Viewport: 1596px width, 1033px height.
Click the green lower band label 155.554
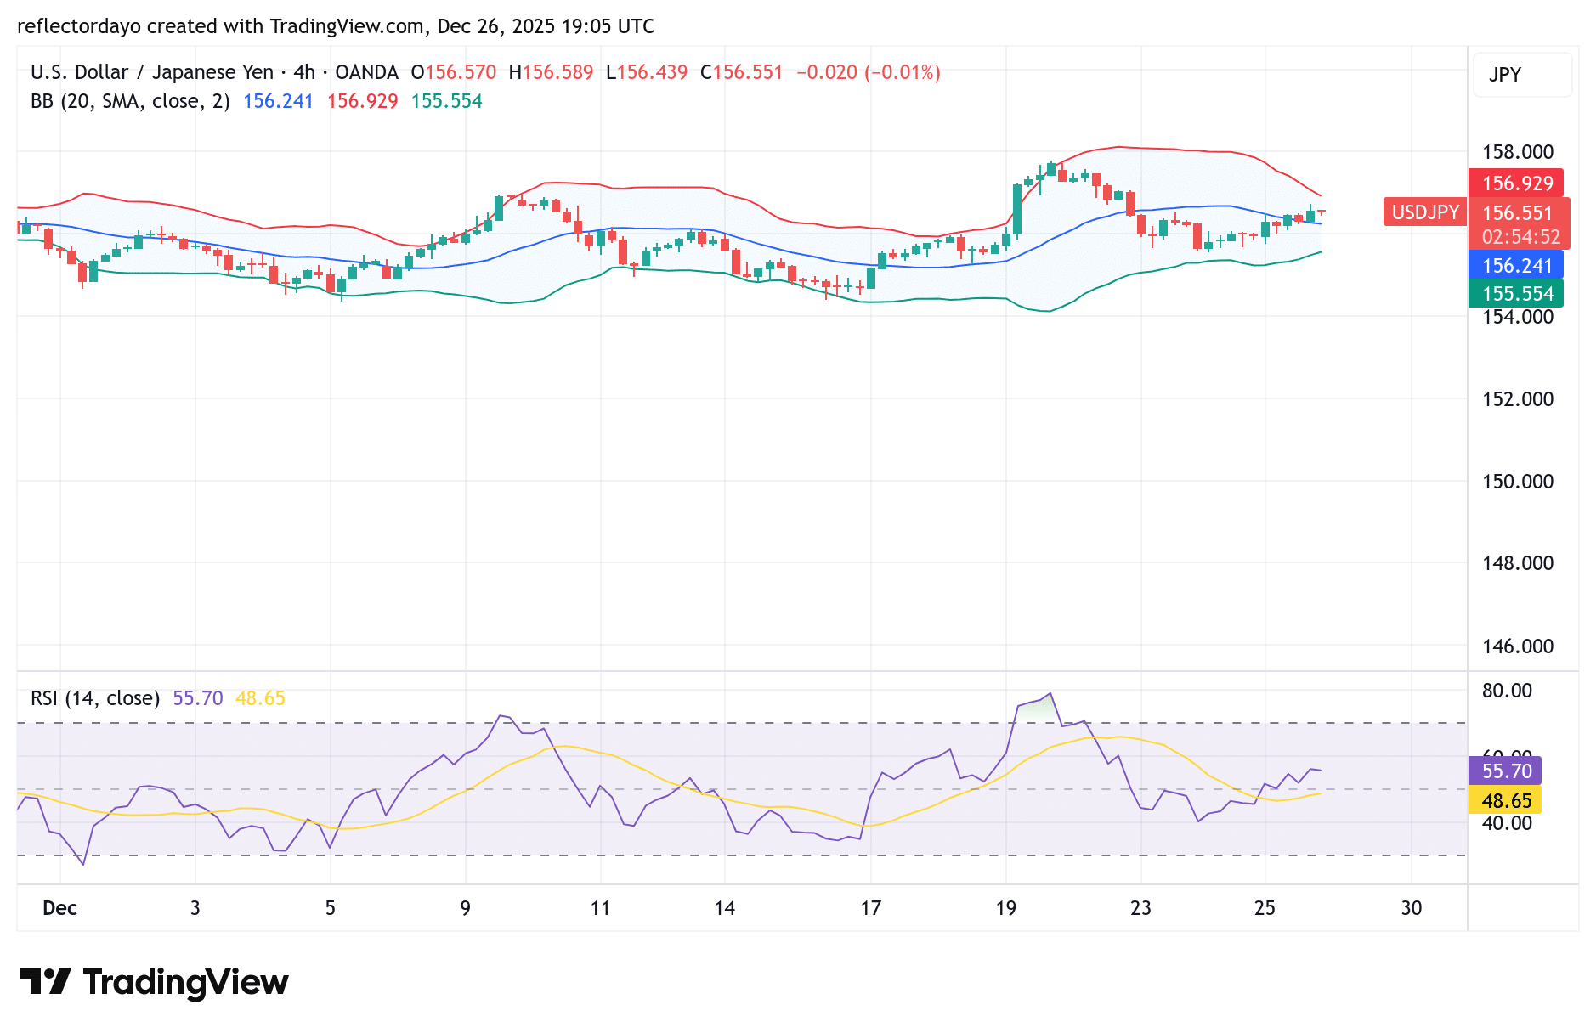point(1517,294)
